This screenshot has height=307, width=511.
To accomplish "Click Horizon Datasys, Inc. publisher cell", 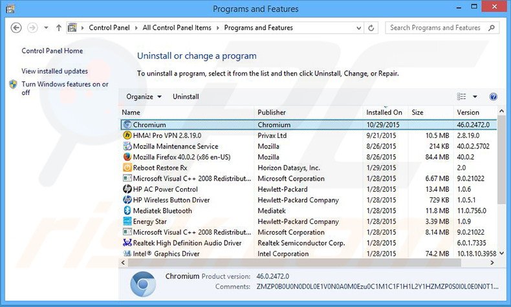I will (288, 168).
